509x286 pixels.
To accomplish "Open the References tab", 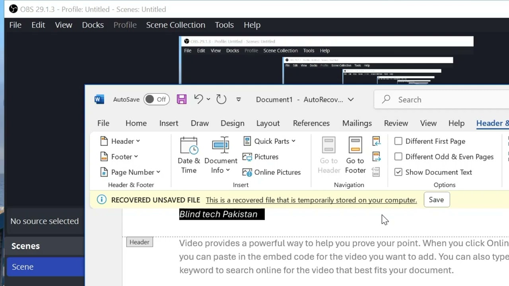I will pos(311,123).
